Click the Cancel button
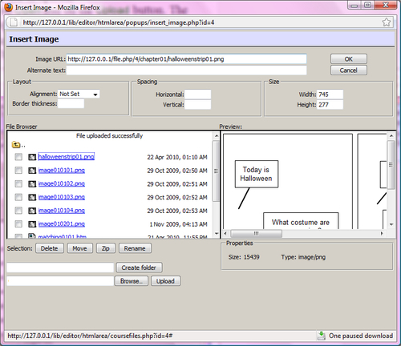 [349, 70]
